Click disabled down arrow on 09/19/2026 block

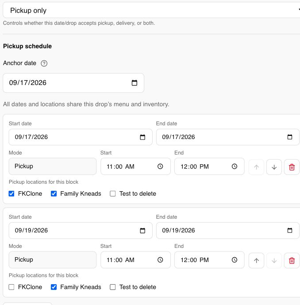[274, 260]
